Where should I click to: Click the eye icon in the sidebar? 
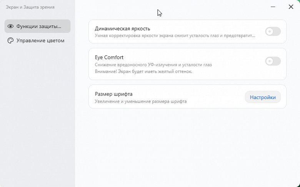tap(10, 26)
